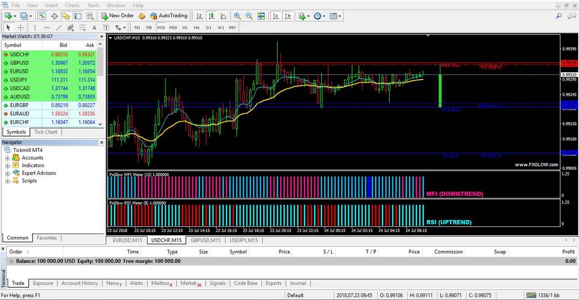Zoom out of the chart
The height and width of the screenshot is (300, 579).
(249, 16)
